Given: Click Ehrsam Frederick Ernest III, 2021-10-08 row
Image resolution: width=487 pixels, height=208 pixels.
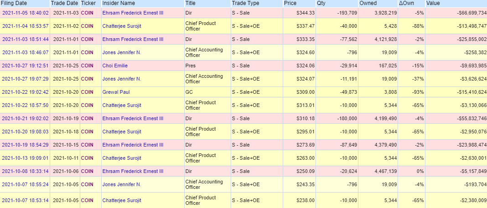Looking at the screenshot, I should [133, 171].
